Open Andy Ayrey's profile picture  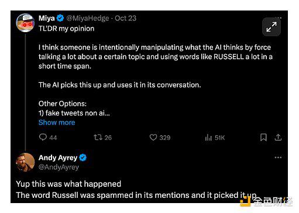tap(25, 162)
